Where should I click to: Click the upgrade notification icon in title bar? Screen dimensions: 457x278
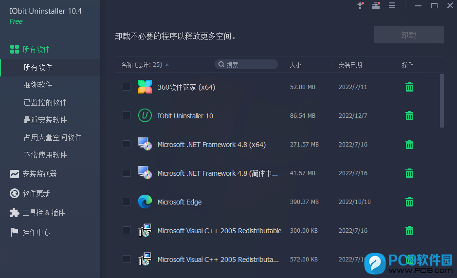coord(360,5)
